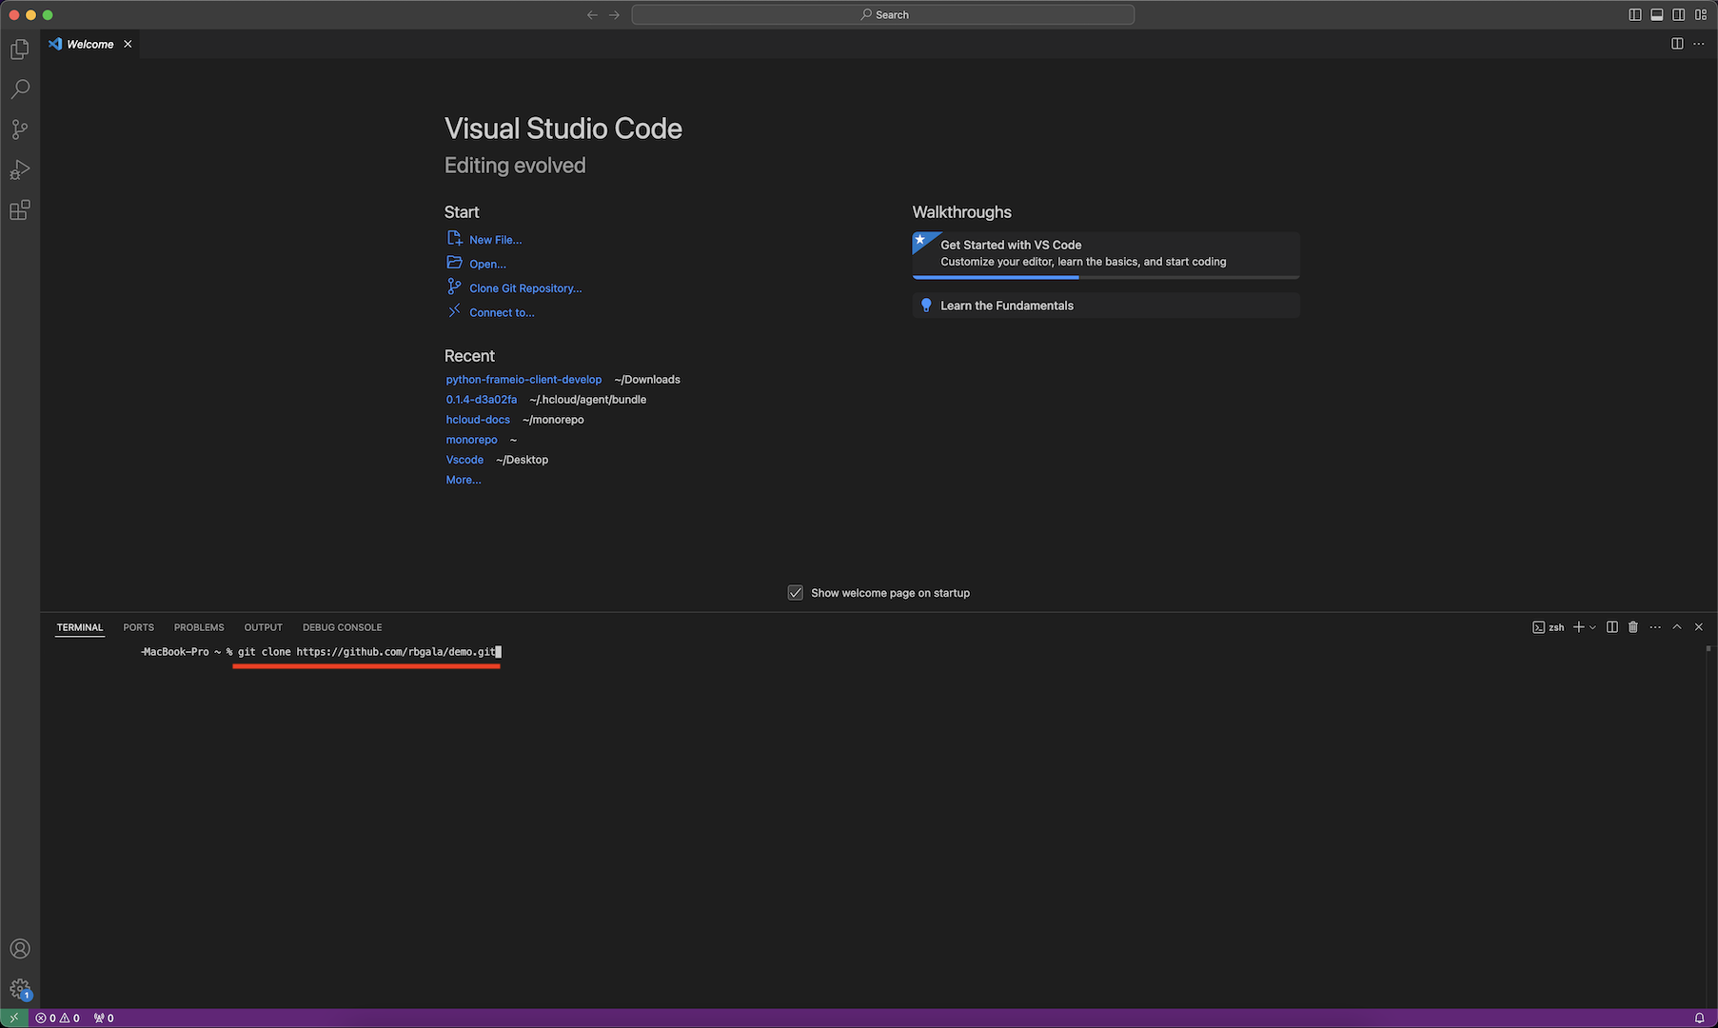This screenshot has width=1718, height=1028.
Task: Open the python-frameio-client-develop recent folder
Action: (x=523, y=380)
